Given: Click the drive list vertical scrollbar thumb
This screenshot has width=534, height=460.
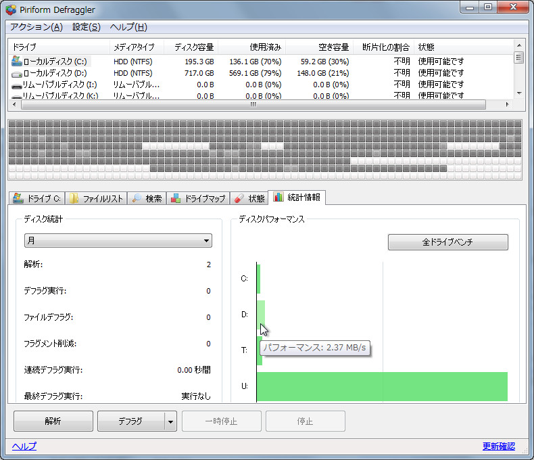Looking at the screenshot, I should [x=518, y=57].
